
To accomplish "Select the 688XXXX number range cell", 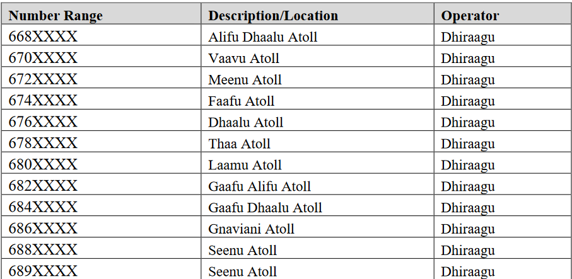I will (43, 250).
